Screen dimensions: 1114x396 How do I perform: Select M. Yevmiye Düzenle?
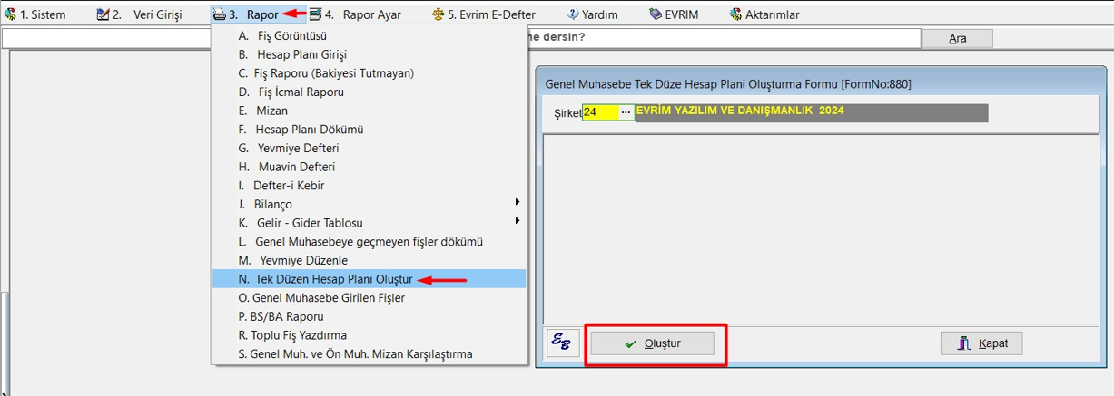click(x=369, y=260)
